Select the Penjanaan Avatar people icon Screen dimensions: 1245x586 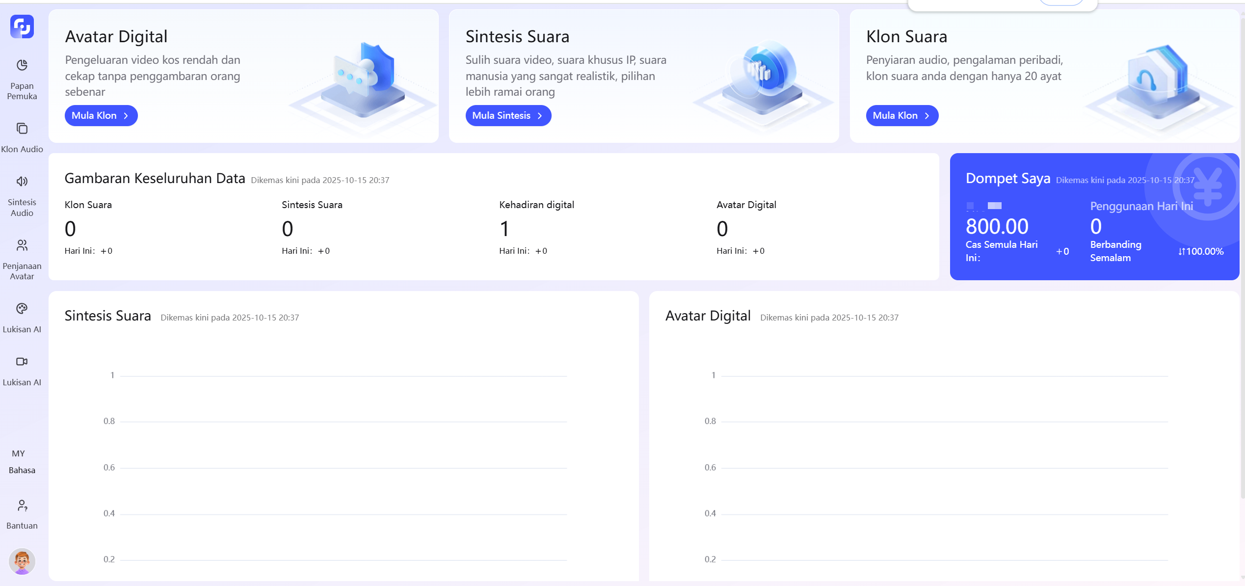click(22, 245)
